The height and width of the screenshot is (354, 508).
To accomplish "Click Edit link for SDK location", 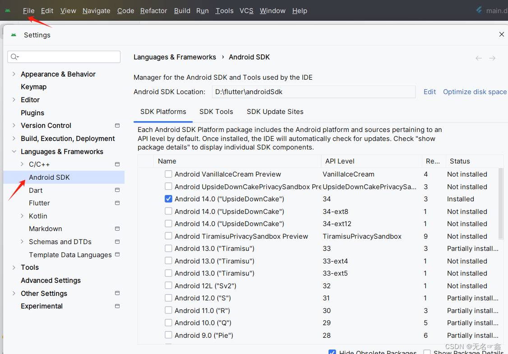I will (x=429, y=92).
